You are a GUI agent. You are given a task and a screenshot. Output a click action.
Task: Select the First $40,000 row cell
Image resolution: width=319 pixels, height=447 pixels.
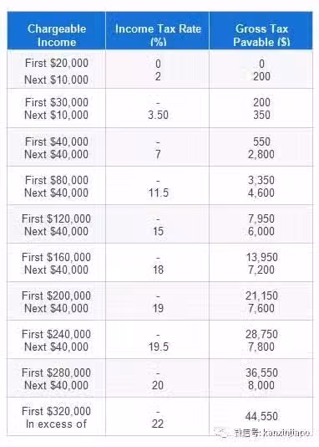(x=57, y=141)
